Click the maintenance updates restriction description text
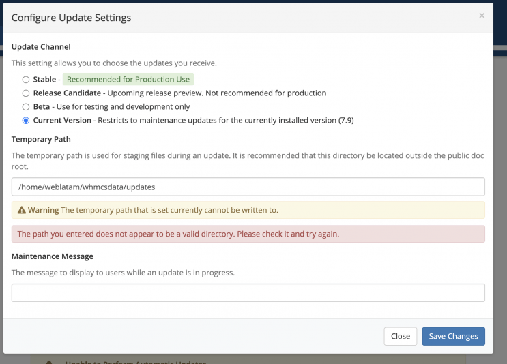The height and width of the screenshot is (364, 507). click(225, 121)
